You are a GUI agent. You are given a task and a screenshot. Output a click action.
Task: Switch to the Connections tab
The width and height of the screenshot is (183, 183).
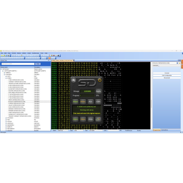(x=164, y=130)
